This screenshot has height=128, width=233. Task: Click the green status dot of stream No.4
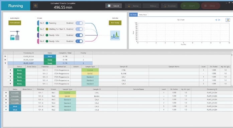click(x=47, y=41)
